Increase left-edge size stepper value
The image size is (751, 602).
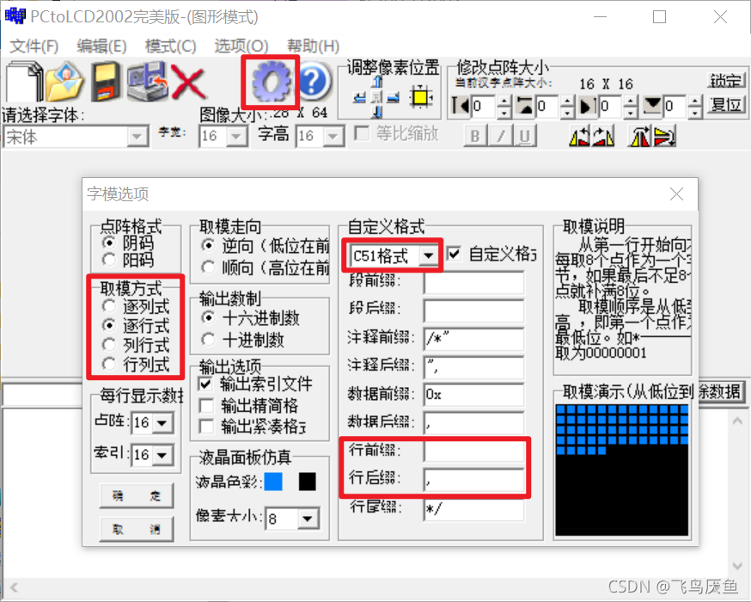pyautogui.click(x=504, y=101)
